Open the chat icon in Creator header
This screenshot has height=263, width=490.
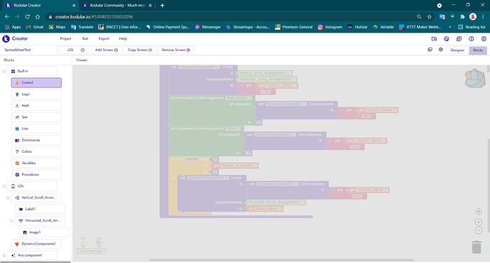[459, 39]
